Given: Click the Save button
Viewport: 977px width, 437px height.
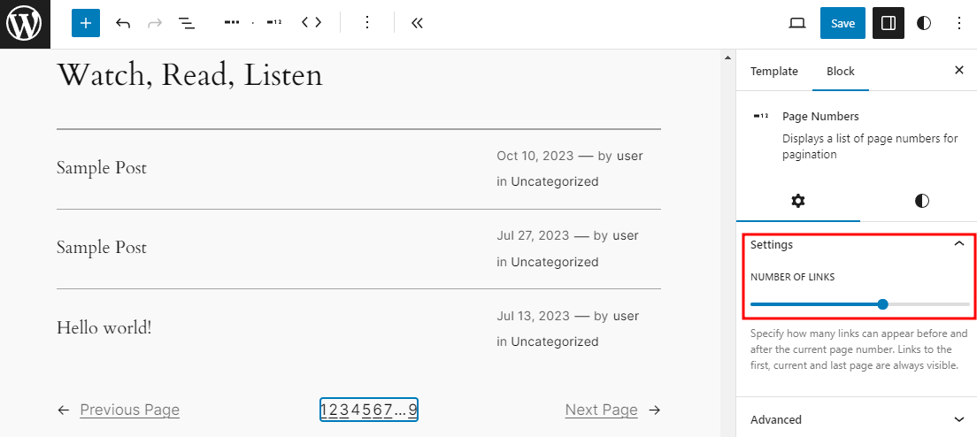Looking at the screenshot, I should pos(842,24).
